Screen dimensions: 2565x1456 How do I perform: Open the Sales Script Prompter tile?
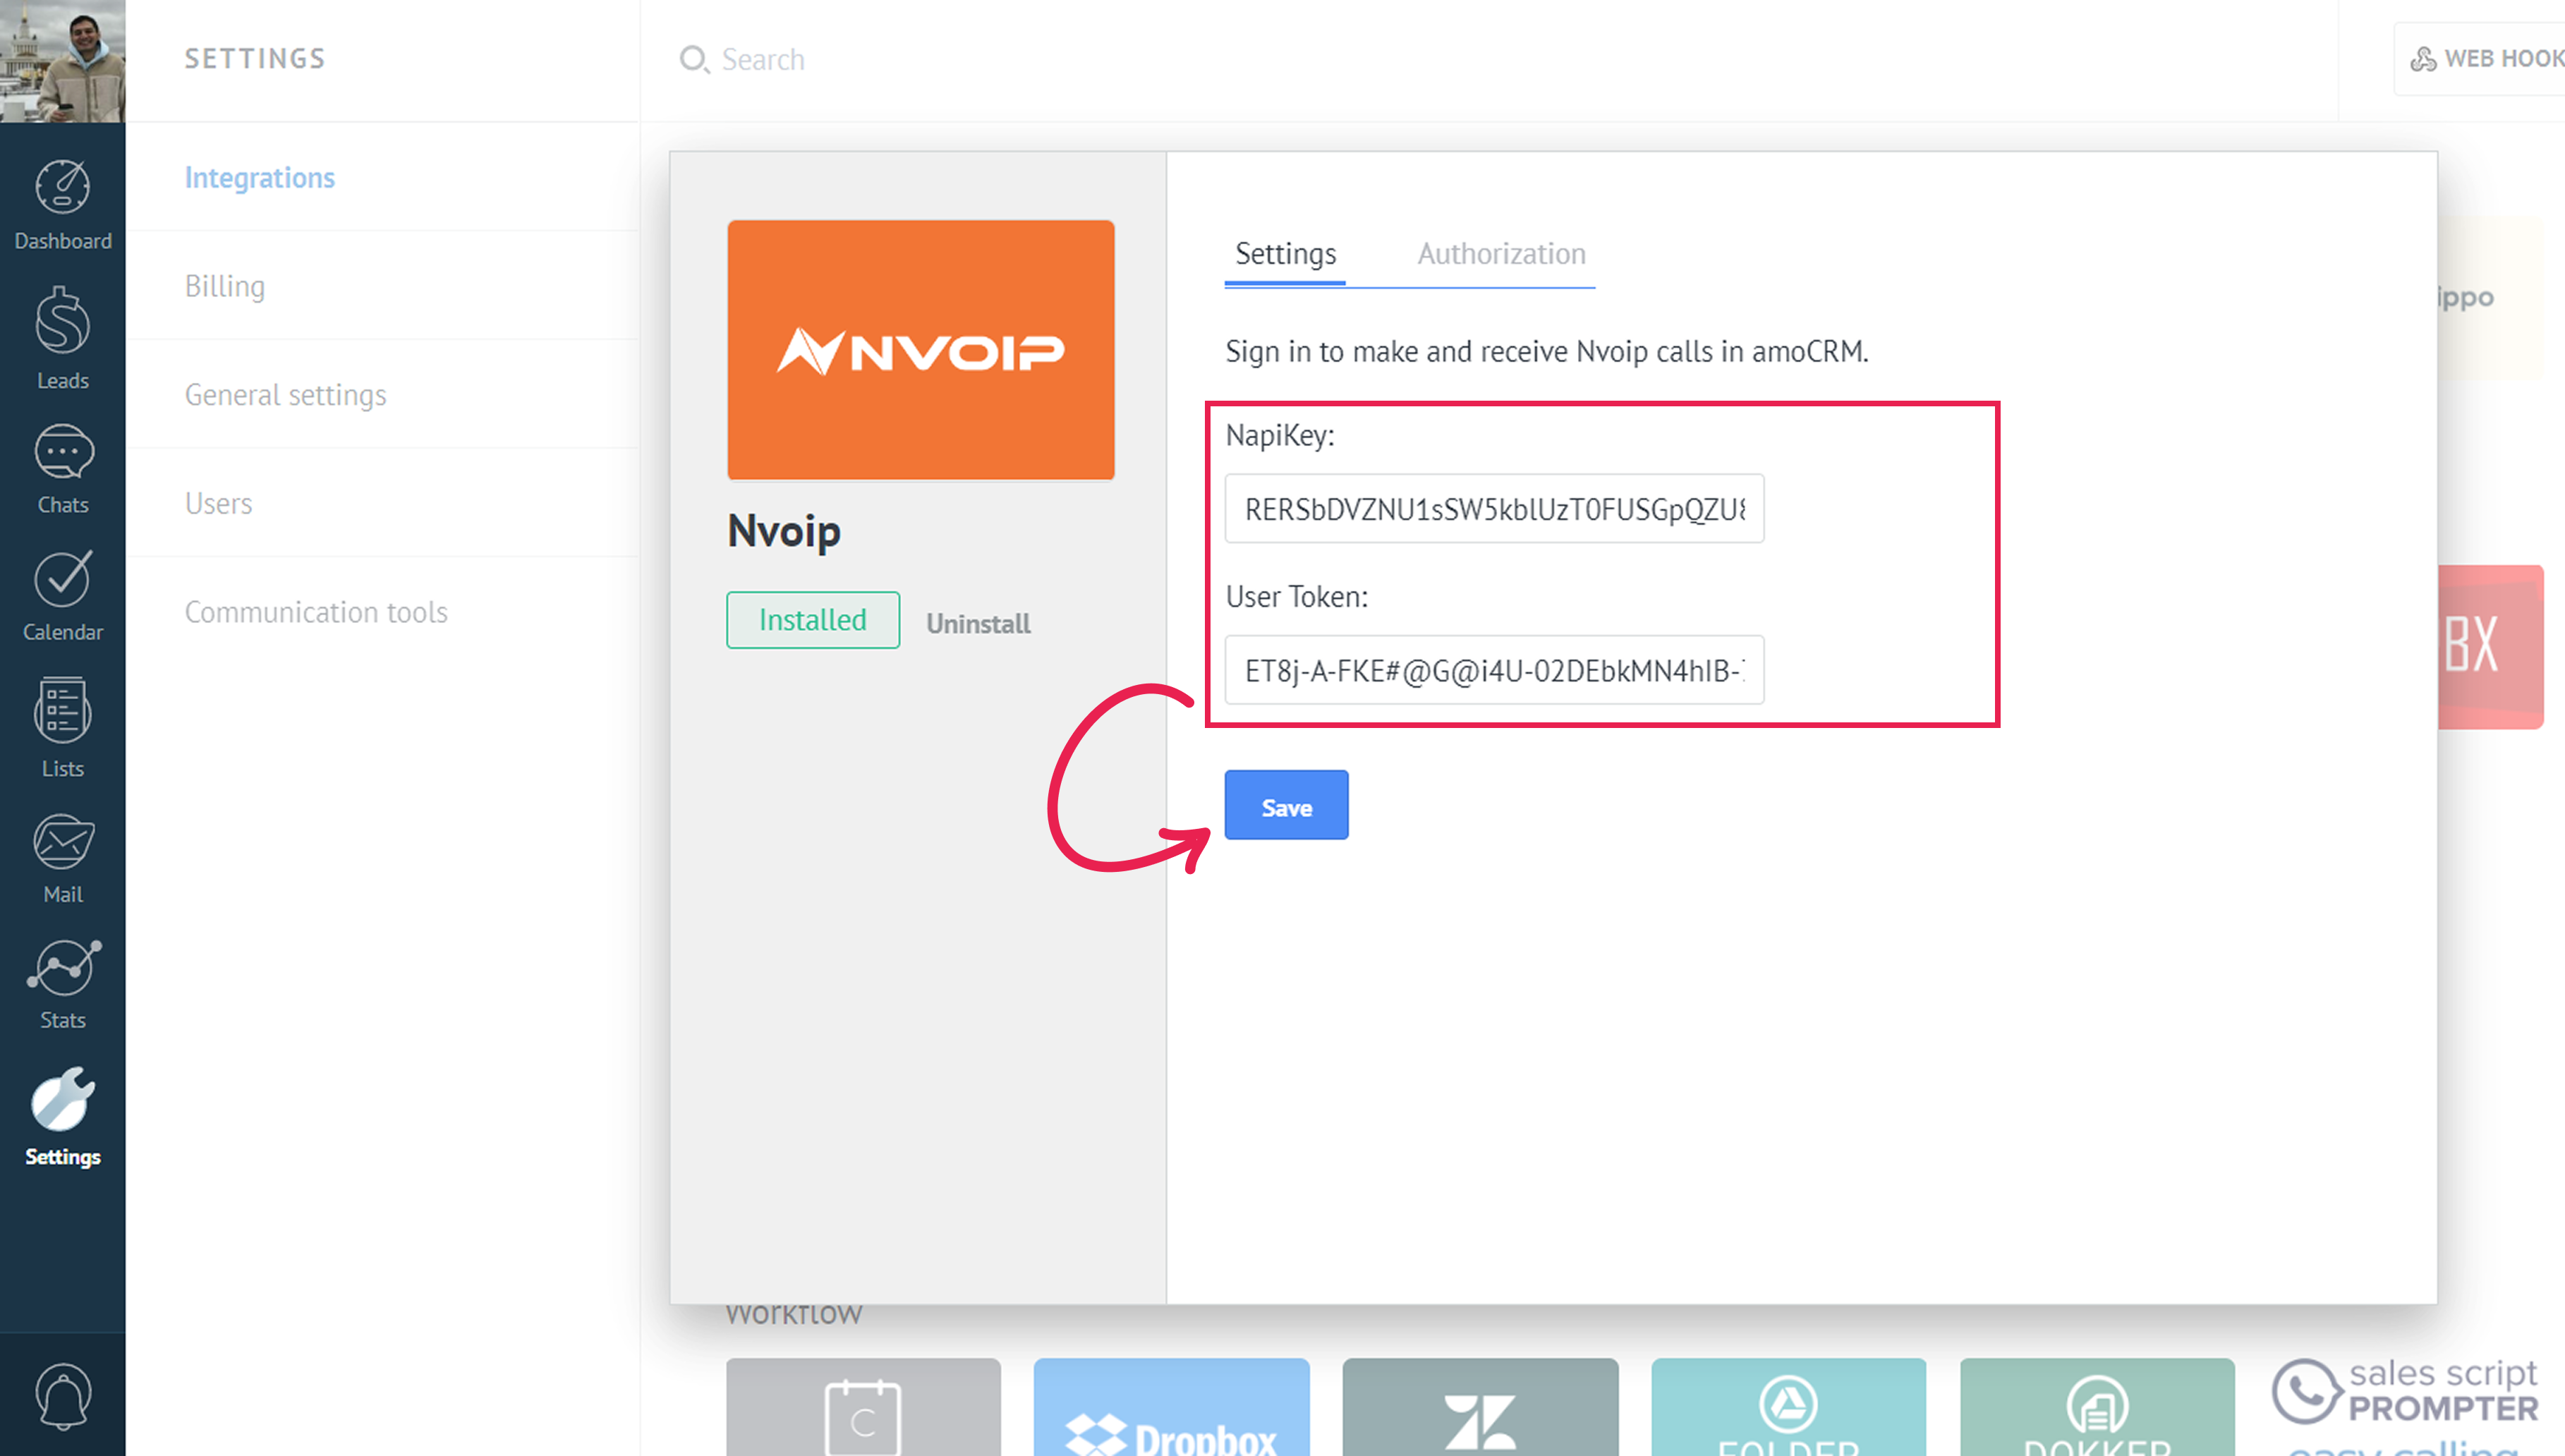[x=2404, y=1407]
